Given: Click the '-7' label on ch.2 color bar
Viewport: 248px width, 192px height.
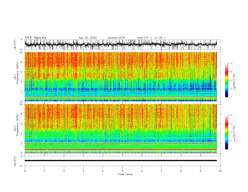Looking at the screenshot, I should [x=231, y=149].
